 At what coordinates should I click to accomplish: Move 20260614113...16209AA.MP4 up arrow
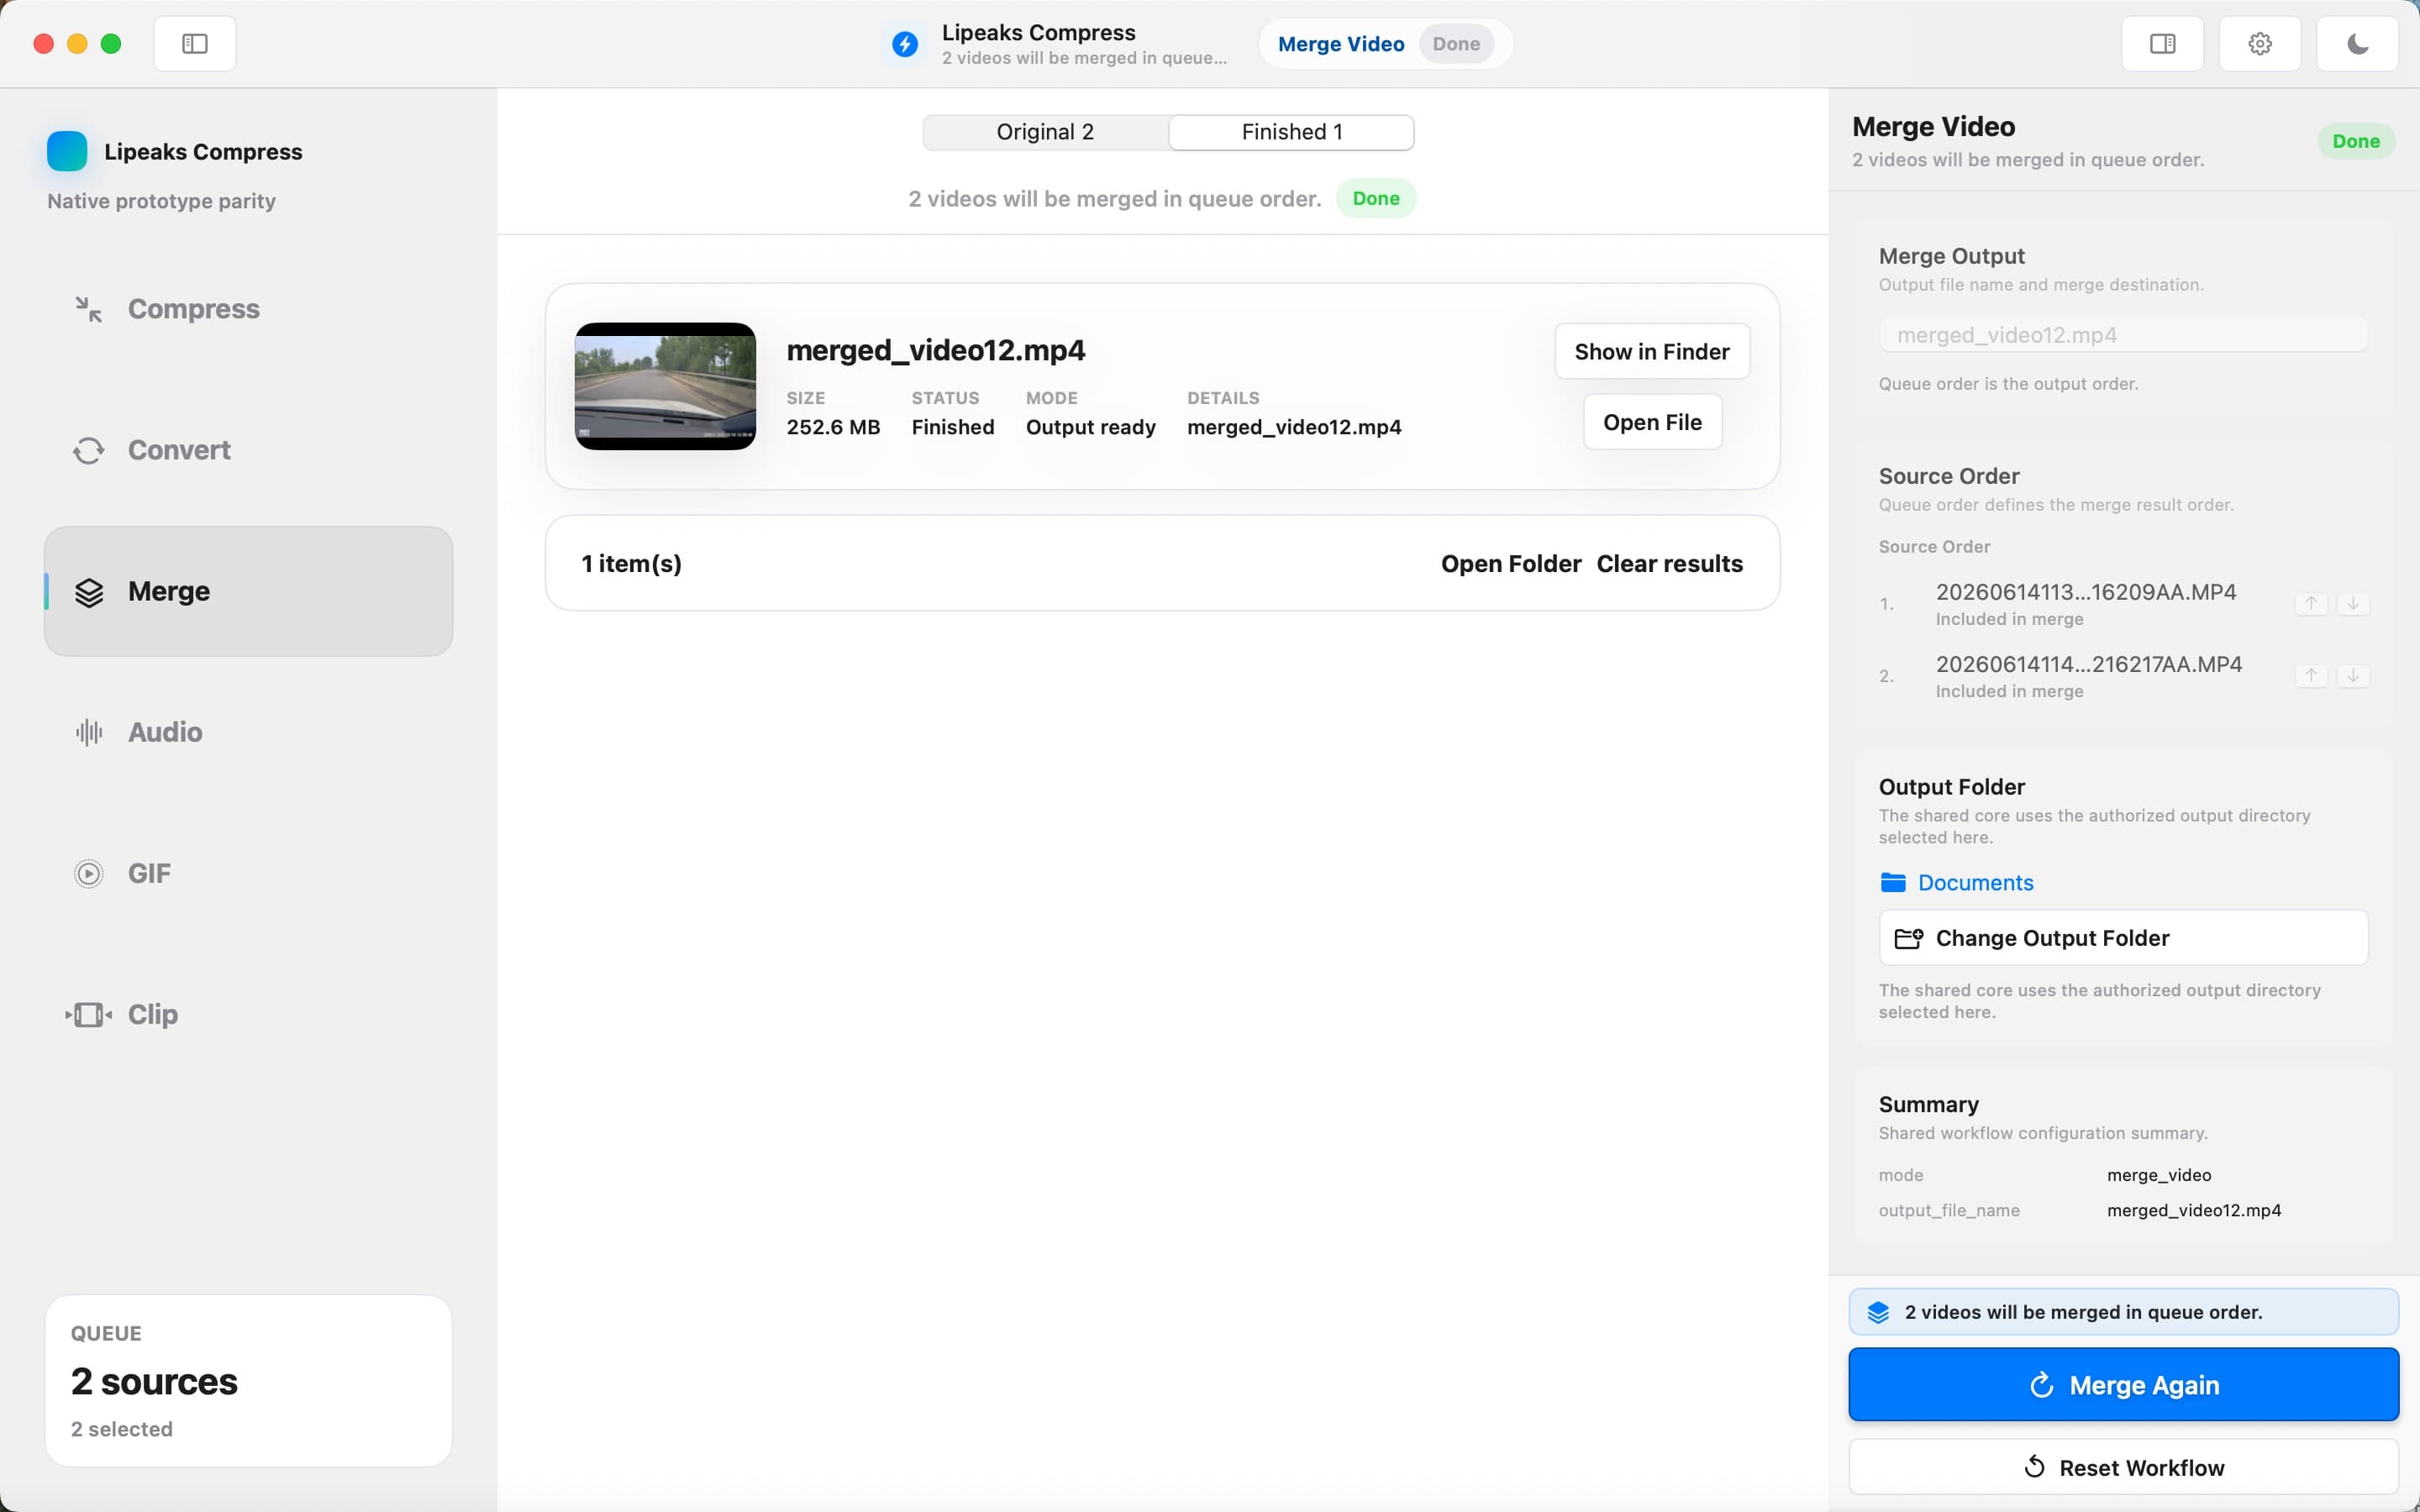coord(2311,603)
